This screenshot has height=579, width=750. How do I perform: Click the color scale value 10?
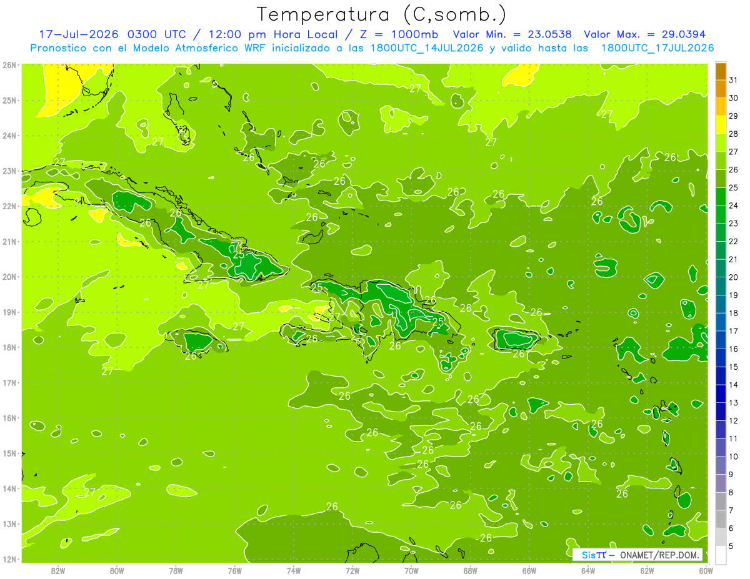(x=733, y=457)
